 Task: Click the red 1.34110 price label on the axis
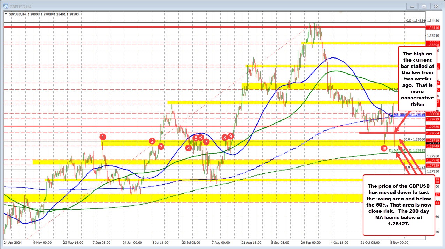[432, 28]
